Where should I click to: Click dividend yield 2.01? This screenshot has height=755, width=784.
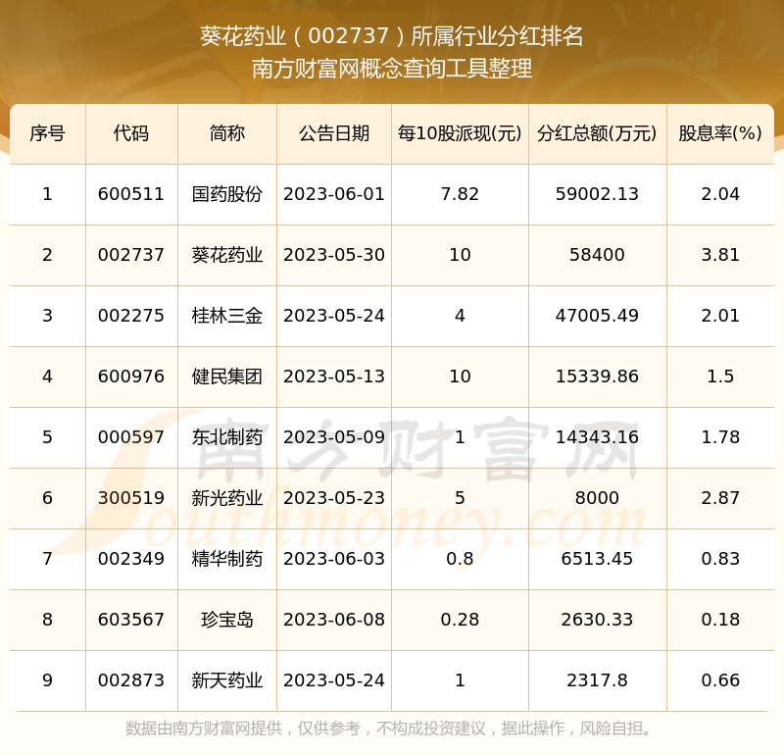click(720, 316)
